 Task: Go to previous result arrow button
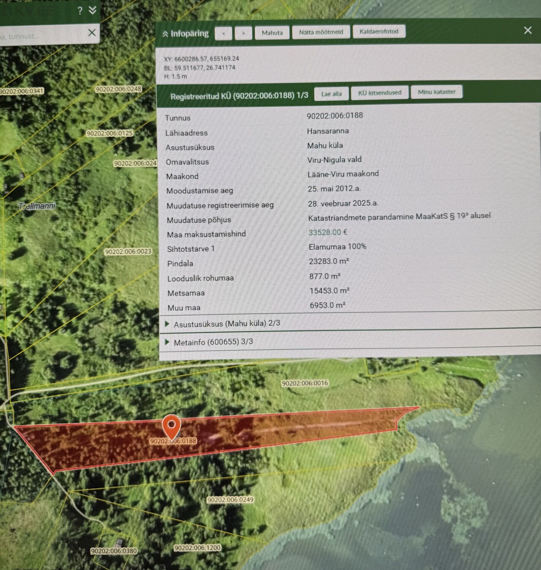click(223, 33)
